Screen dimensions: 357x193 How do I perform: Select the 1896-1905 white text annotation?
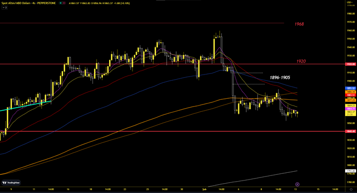pyautogui.click(x=280, y=78)
